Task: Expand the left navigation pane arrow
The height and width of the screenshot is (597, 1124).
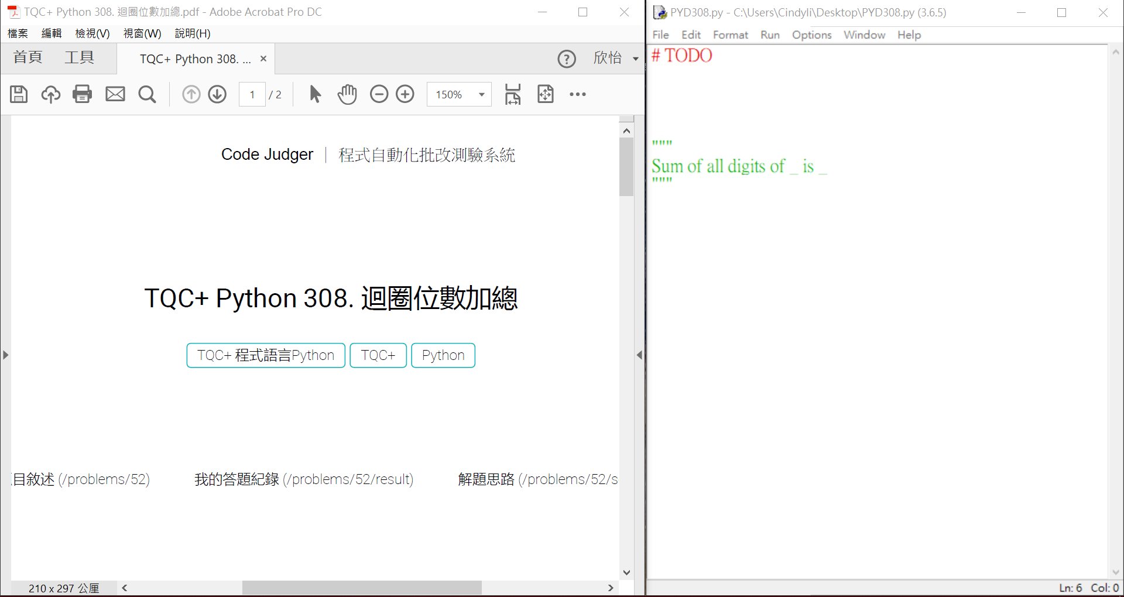Action: pos(5,355)
